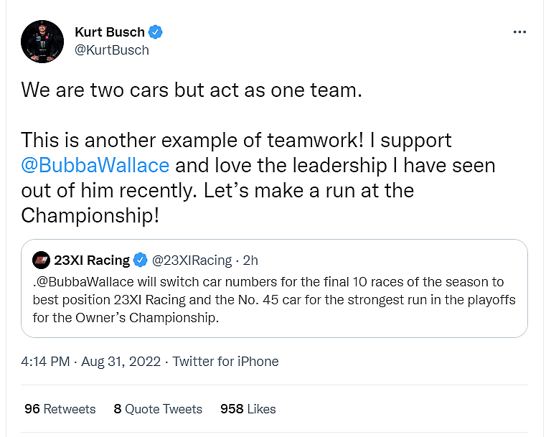Show the 958 Likes list
The width and height of the screenshot is (546, 437).
(x=248, y=408)
